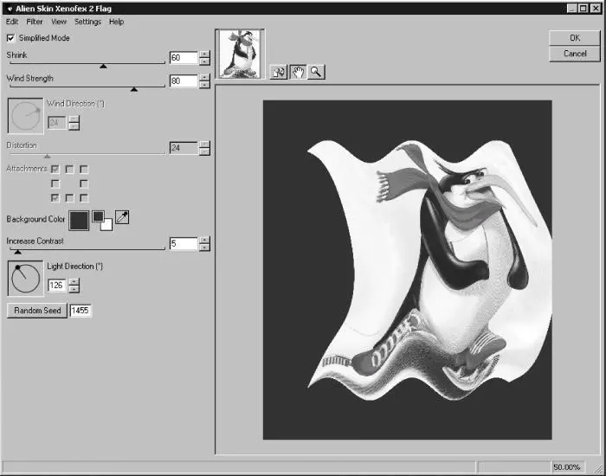Viewport: 606px width, 476px height.
Task: Increase the Distortion value with the up arrow
Action: click(x=204, y=145)
